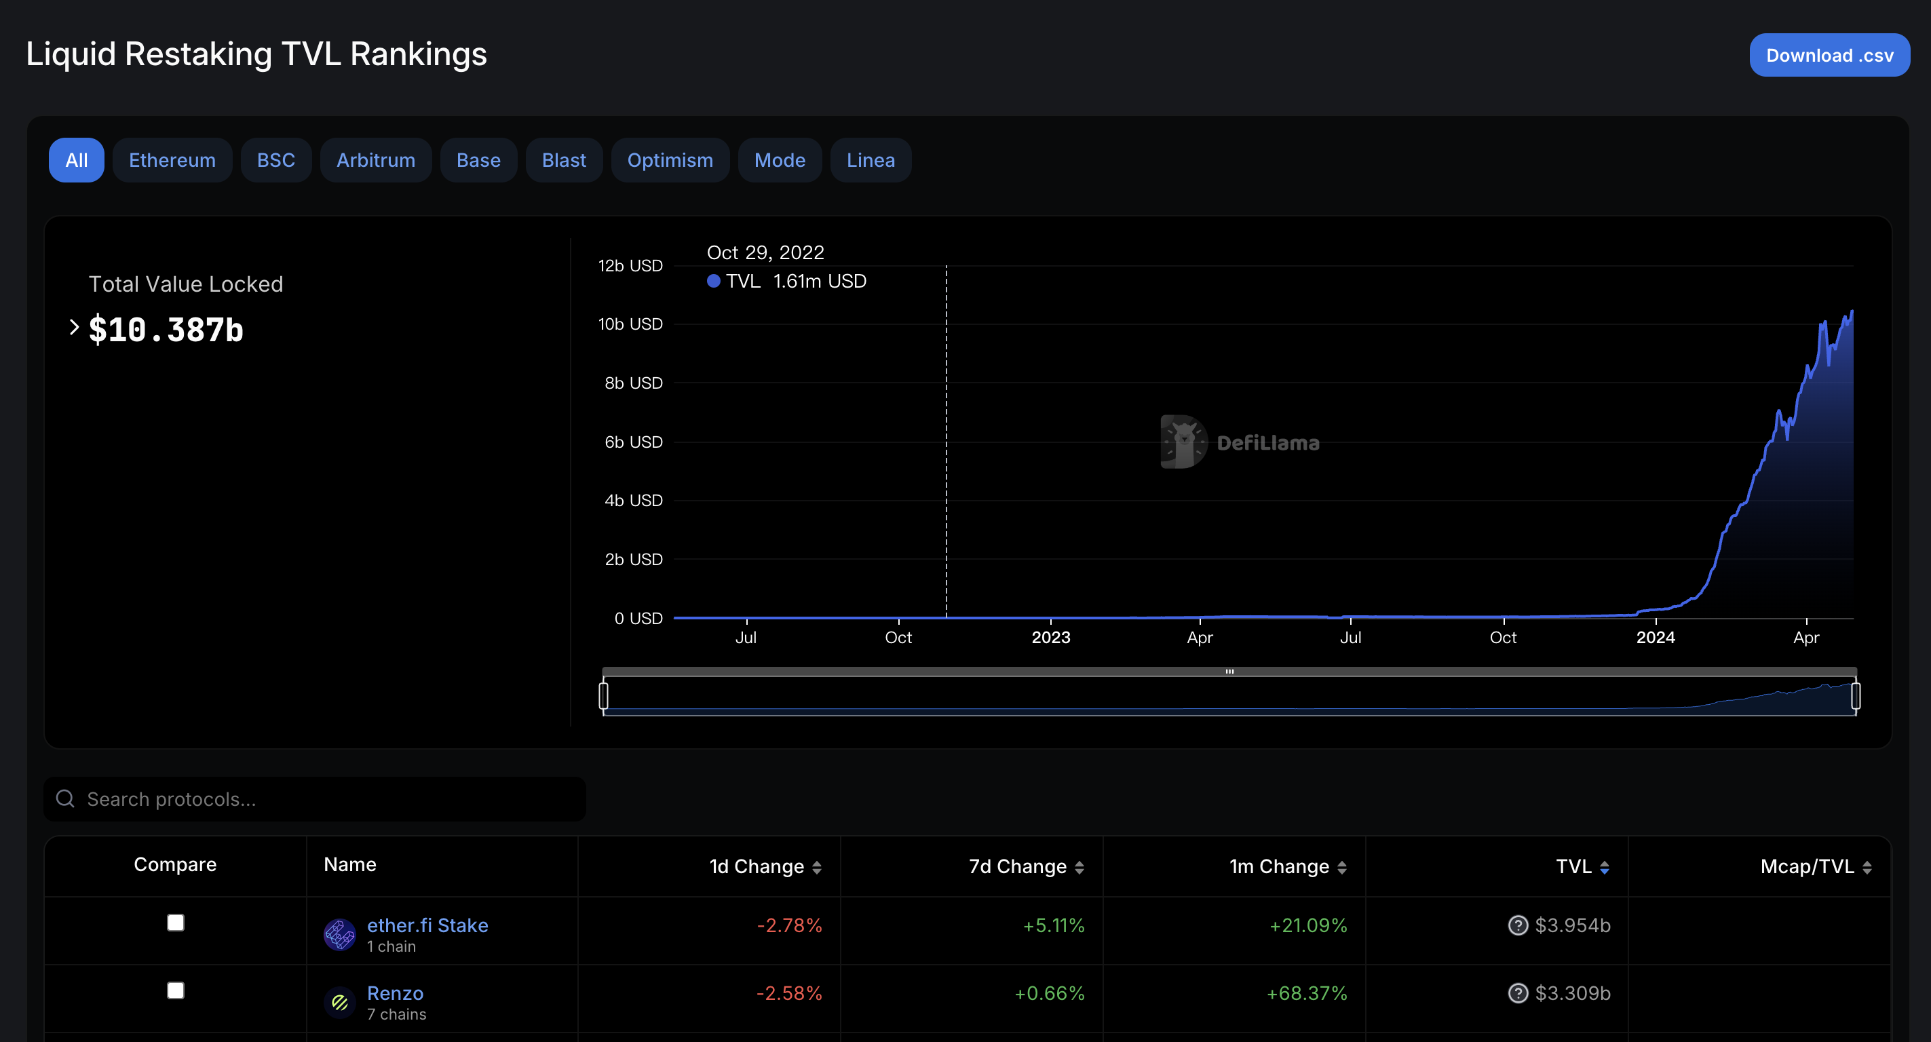
Task: Filter rankings by Mode chain
Action: pos(780,160)
